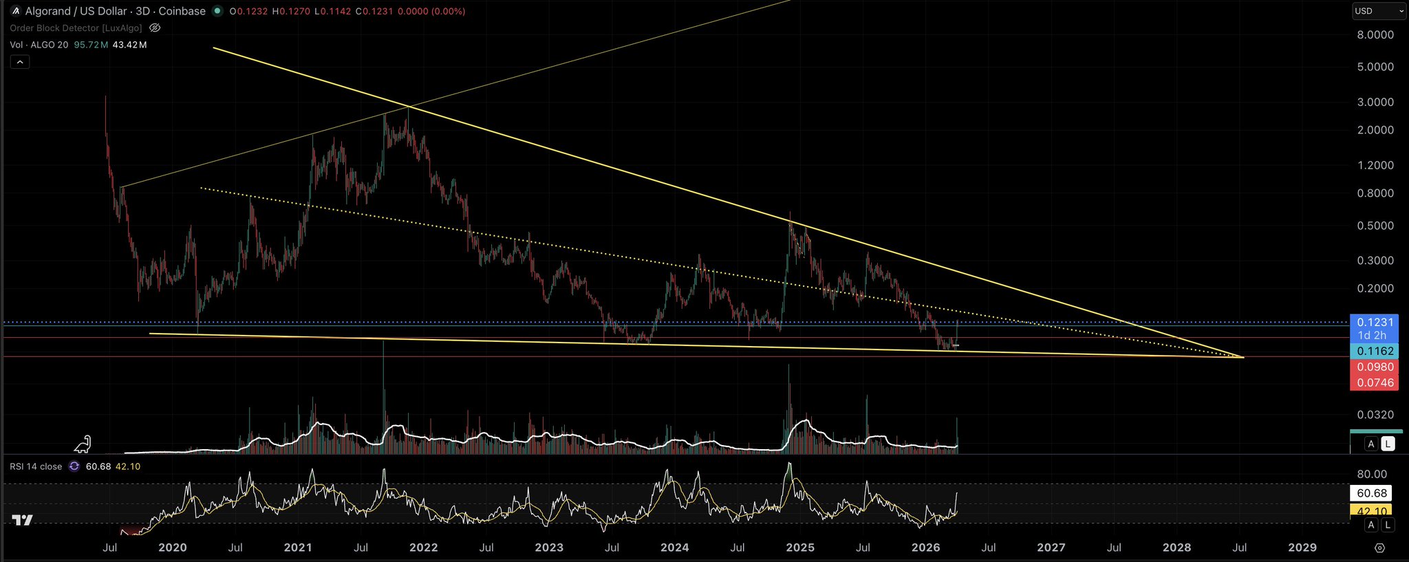Click the 2029 label on the time axis

click(1302, 548)
